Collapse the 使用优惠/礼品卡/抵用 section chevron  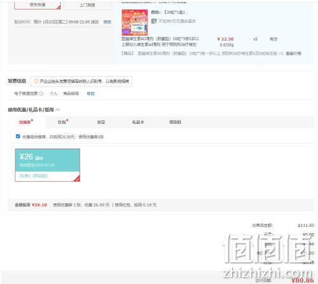[x=58, y=110]
